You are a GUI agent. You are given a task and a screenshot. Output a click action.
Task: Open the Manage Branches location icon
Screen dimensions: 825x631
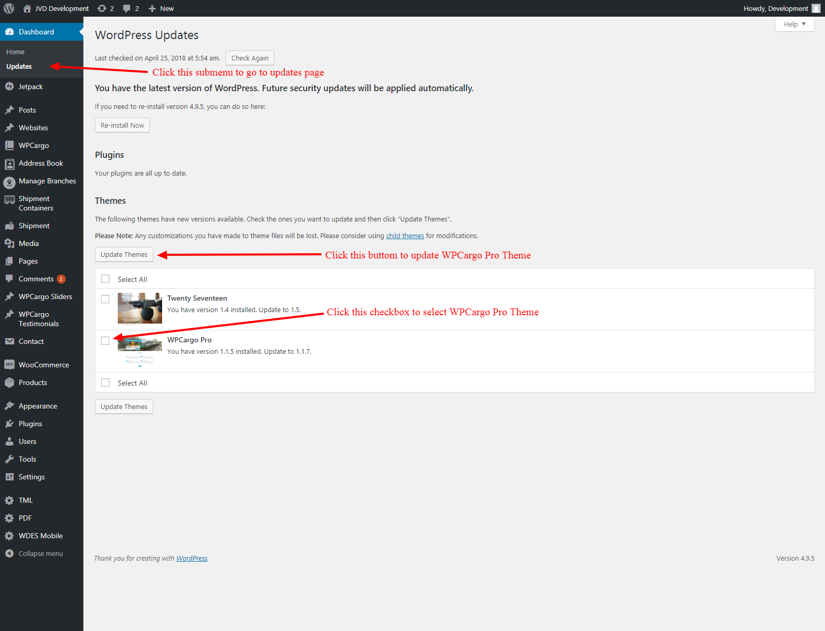point(9,182)
